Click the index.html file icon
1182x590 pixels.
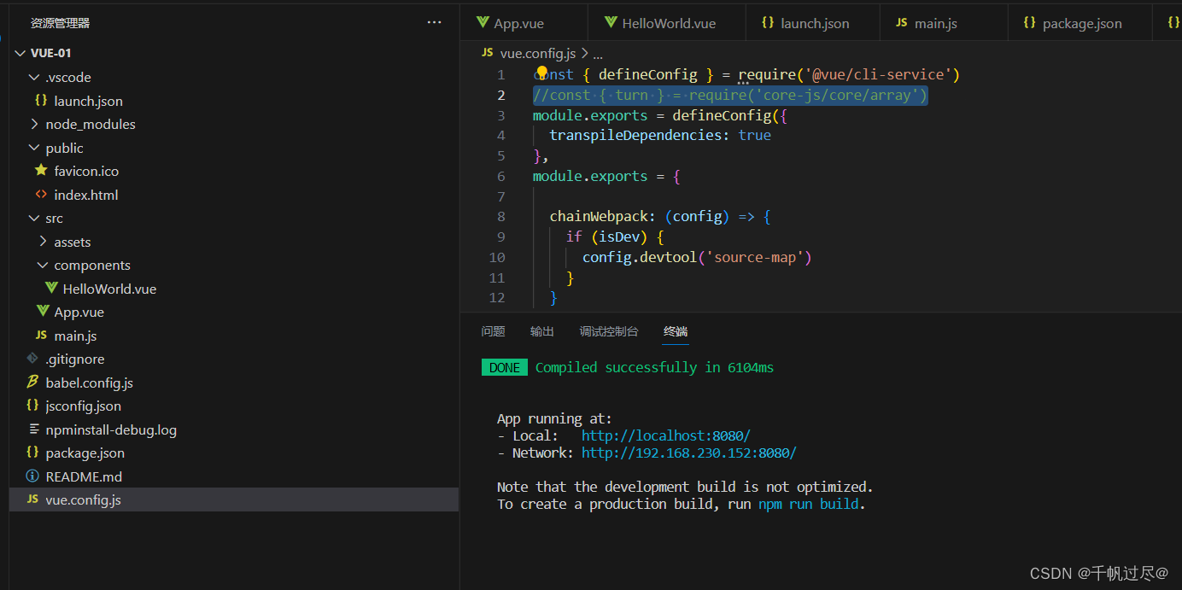coord(41,195)
